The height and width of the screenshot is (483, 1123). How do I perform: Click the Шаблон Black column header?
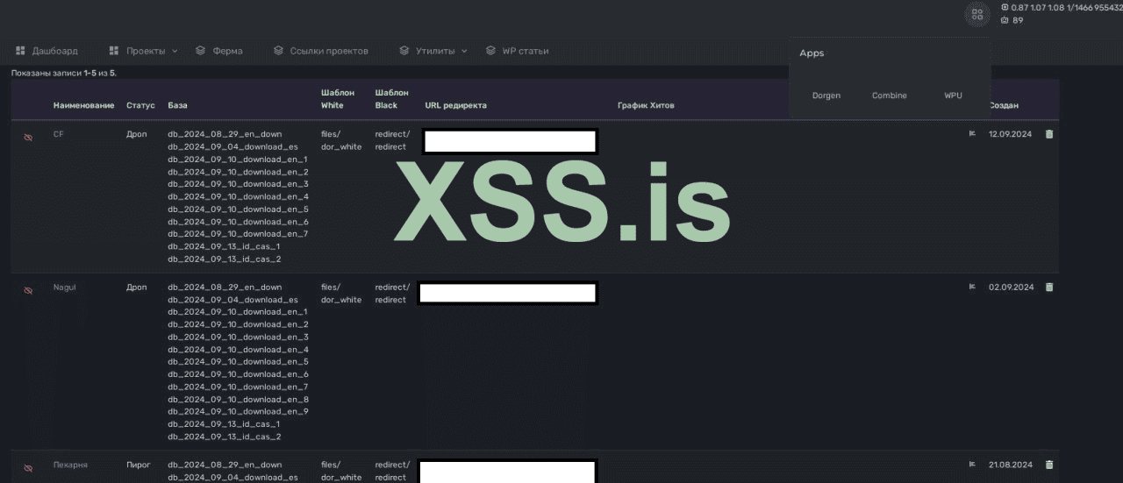[391, 99]
